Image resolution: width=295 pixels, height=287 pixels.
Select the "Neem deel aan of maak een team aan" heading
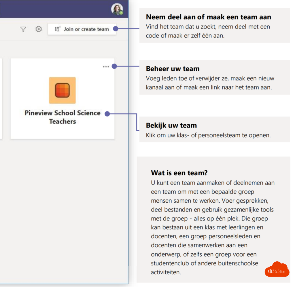point(208,17)
